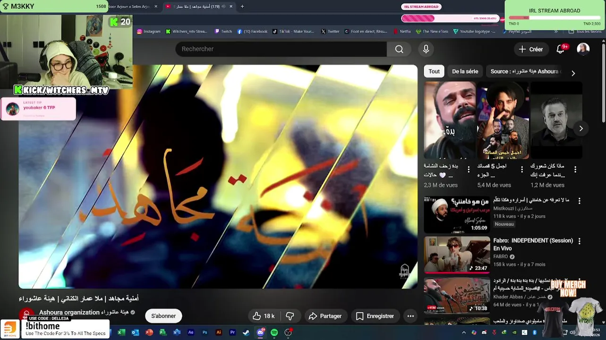Open Premiere Pro from taskbar
Viewport: 606px width, 340px height.
[x=232, y=332]
